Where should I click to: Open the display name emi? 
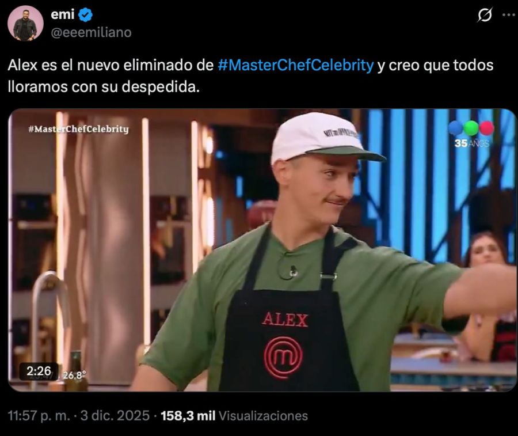(x=62, y=14)
